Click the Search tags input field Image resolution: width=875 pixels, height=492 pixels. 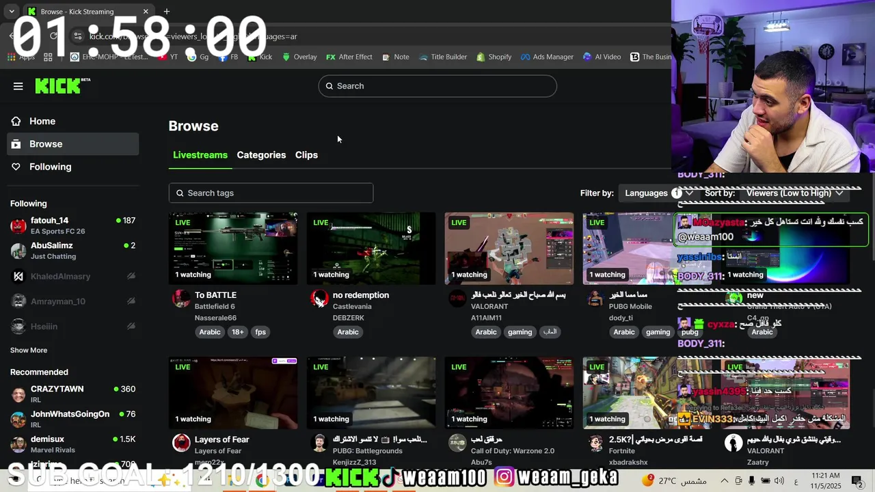tap(271, 193)
